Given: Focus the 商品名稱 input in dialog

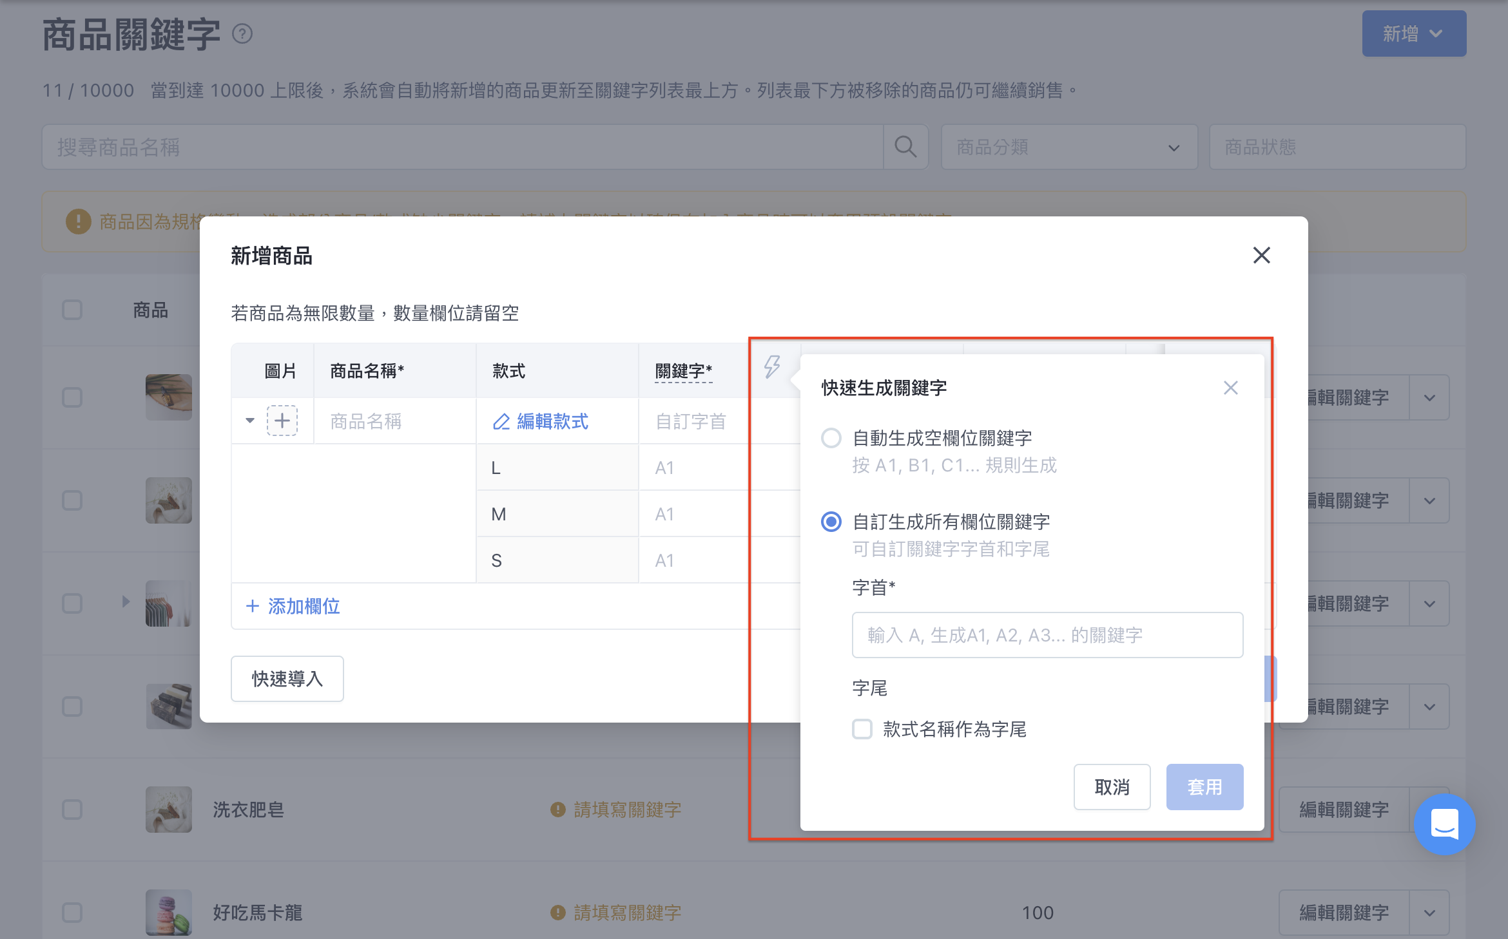Looking at the screenshot, I should (395, 421).
